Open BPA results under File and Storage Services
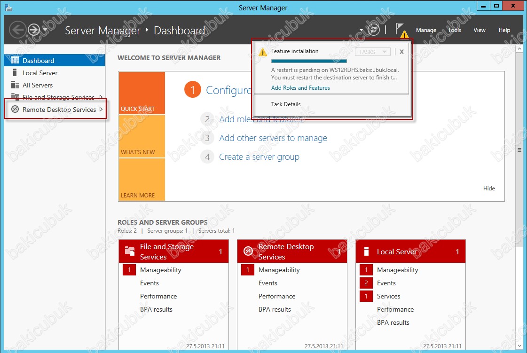 click(156, 309)
